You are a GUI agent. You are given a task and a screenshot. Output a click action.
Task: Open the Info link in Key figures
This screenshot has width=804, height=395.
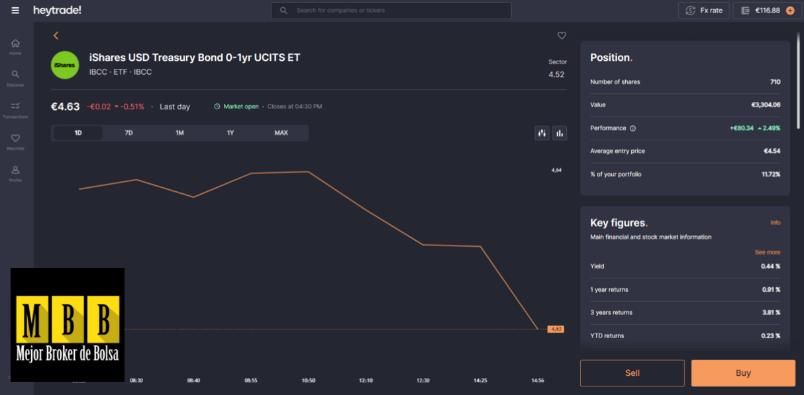pyautogui.click(x=775, y=223)
